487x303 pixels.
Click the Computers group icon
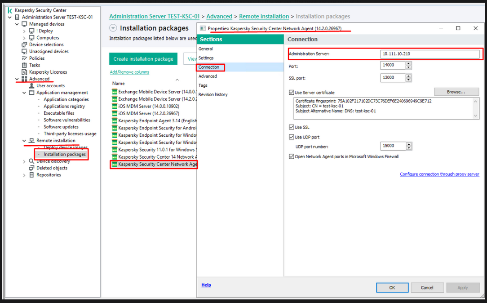[x=32, y=38]
